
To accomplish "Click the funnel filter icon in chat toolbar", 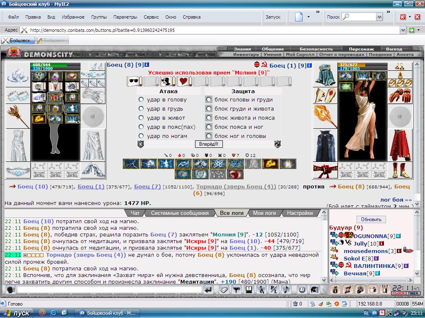I will point(237,290).
